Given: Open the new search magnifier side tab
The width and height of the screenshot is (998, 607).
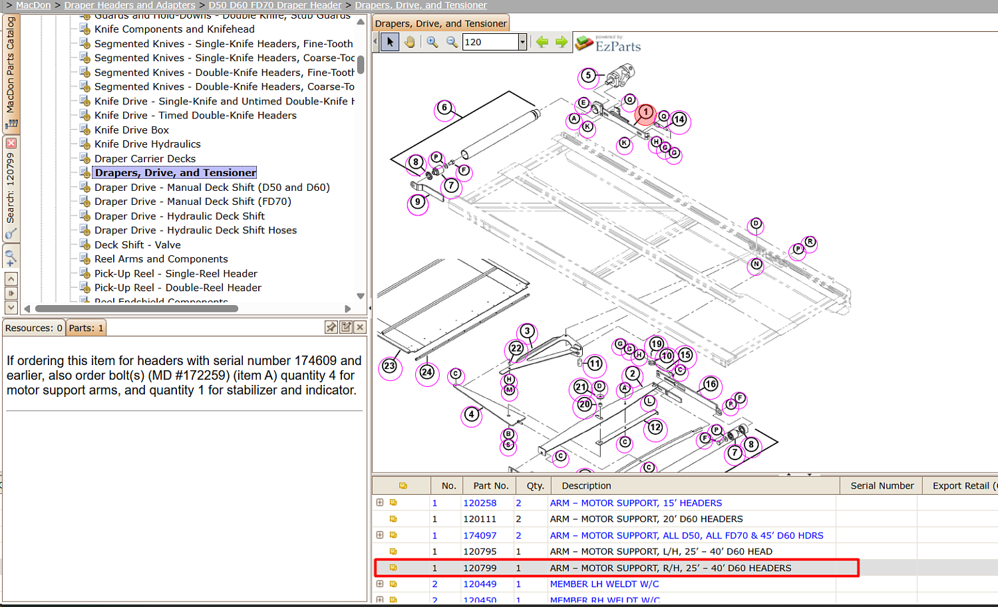Looking at the screenshot, I should [11, 257].
